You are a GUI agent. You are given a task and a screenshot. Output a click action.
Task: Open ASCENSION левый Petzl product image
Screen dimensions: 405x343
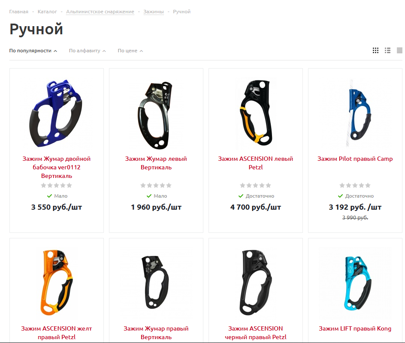point(256,113)
